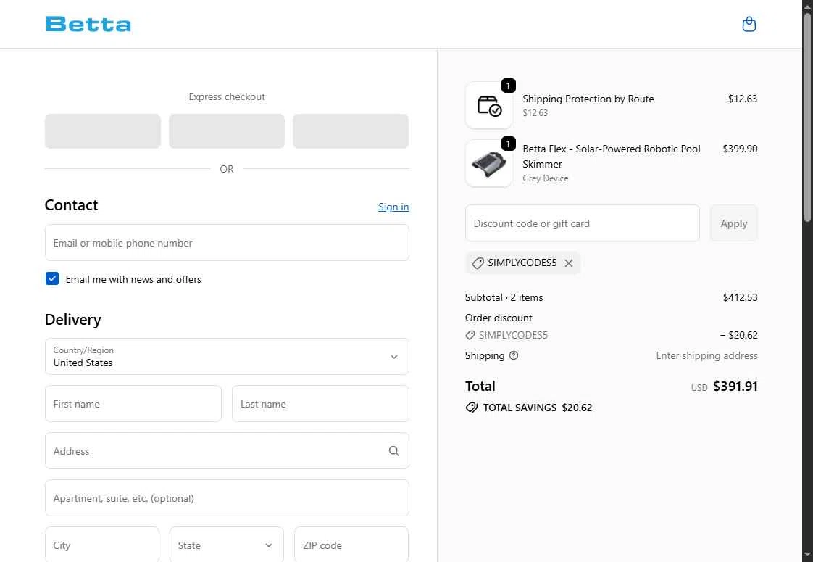Click the address search magnifier icon
Viewport: 813px width, 562px height.
click(393, 451)
